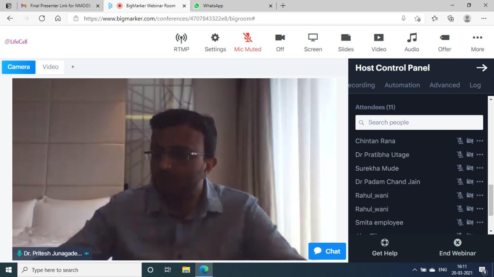Image resolution: width=494 pixels, height=277 pixels.
Task: Open a new browser tab
Action: [x=283, y=6]
